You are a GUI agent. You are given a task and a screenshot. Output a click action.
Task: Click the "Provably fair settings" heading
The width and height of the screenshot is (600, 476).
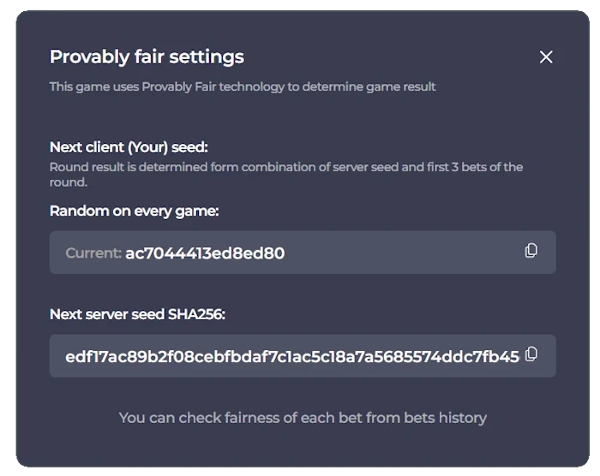tap(147, 57)
